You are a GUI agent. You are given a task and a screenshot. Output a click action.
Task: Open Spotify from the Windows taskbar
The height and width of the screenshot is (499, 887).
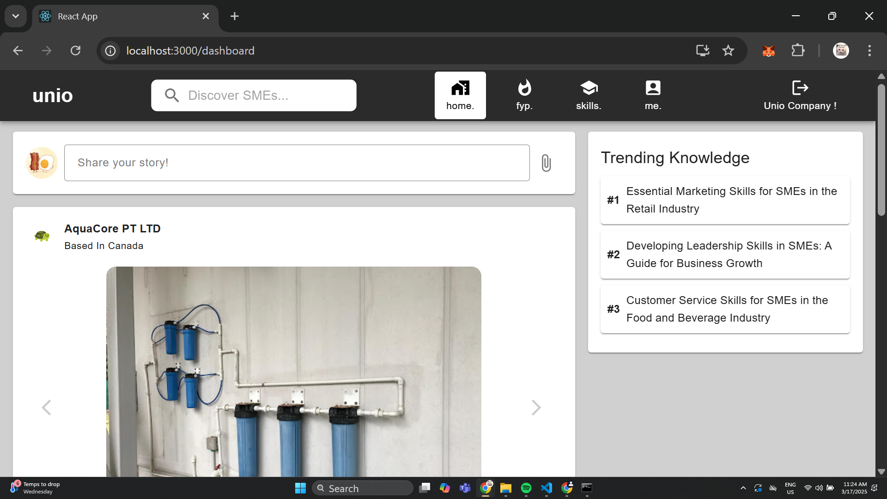coord(526,488)
